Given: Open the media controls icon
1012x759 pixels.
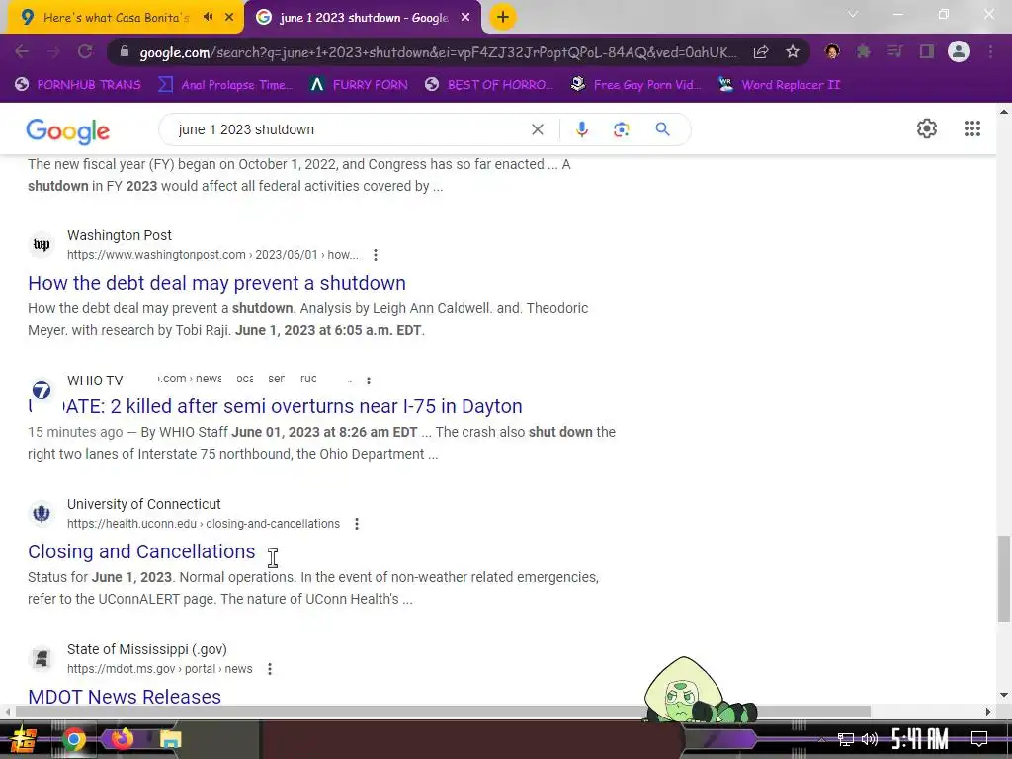Looking at the screenshot, I should (895, 51).
